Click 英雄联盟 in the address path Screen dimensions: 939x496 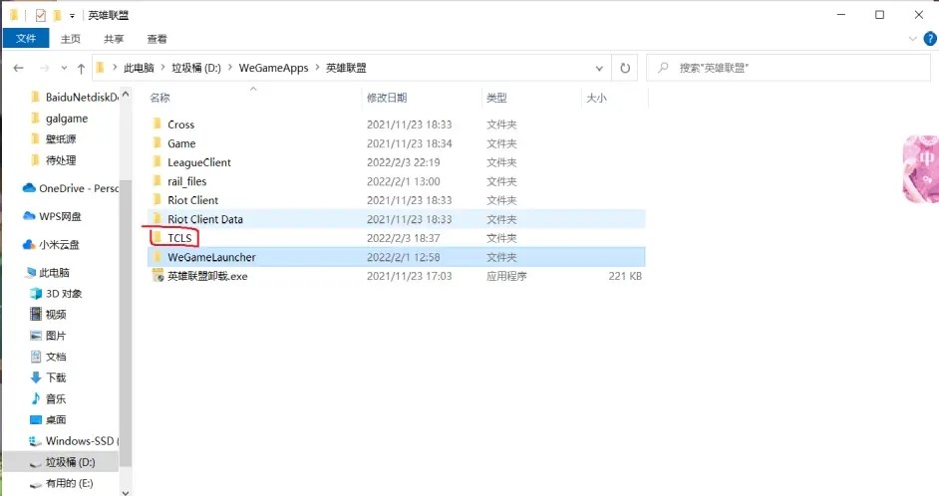tap(346, 68)
